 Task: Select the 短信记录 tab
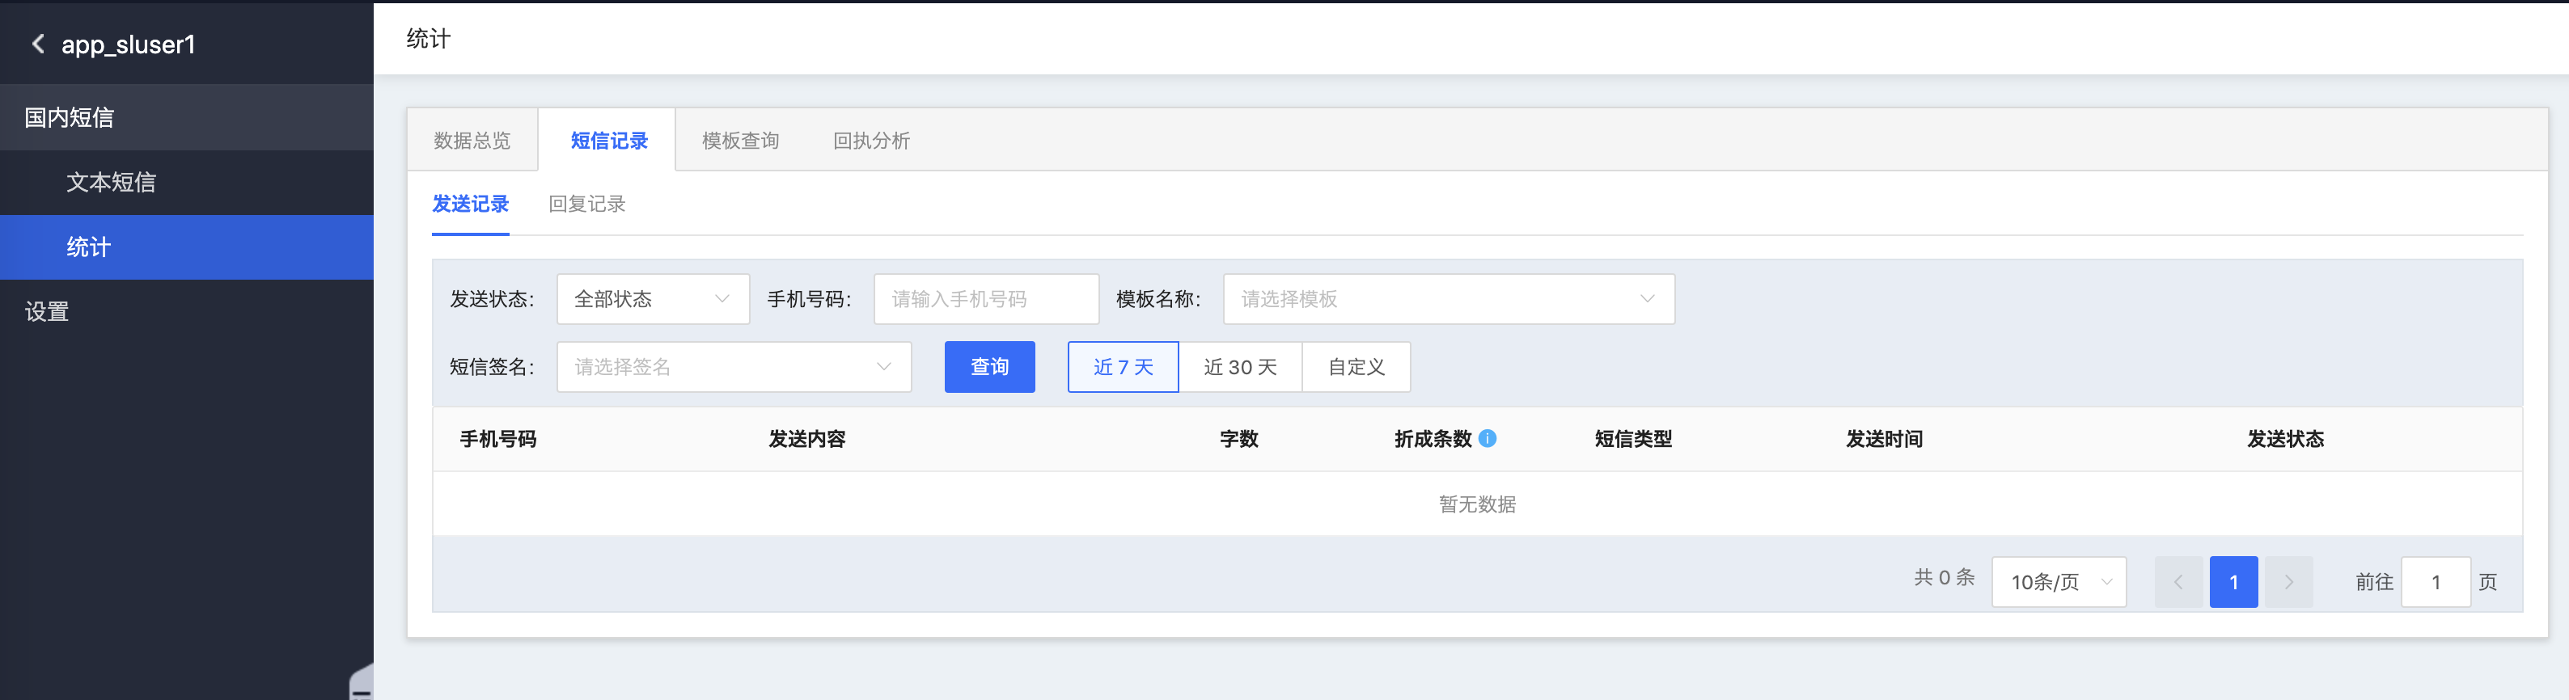click(608, 141)
